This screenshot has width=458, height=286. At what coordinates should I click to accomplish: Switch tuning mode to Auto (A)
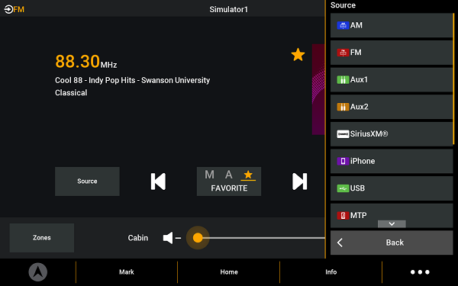(229, 175)
